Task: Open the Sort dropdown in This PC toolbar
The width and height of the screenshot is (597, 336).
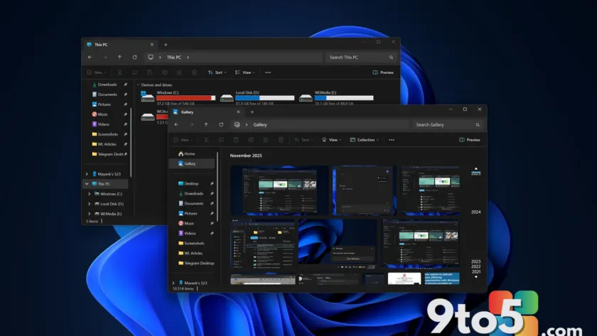Action: (217, 72)
